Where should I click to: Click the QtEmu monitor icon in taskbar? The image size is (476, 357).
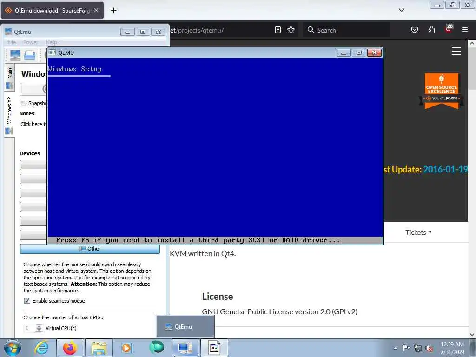click(x=185, y=348)
